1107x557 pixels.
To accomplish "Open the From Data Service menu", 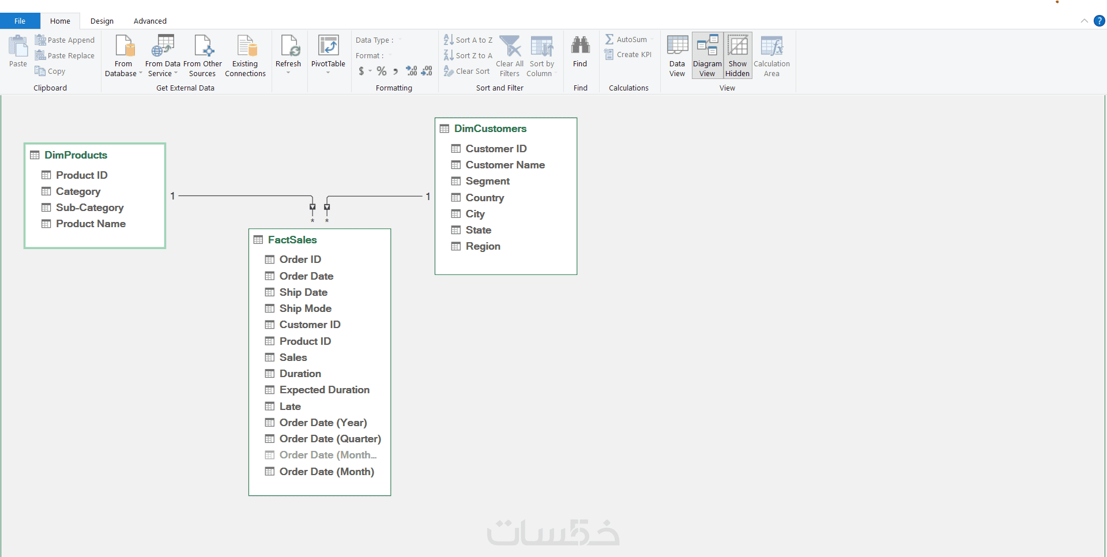I will (x=163, y=55).
